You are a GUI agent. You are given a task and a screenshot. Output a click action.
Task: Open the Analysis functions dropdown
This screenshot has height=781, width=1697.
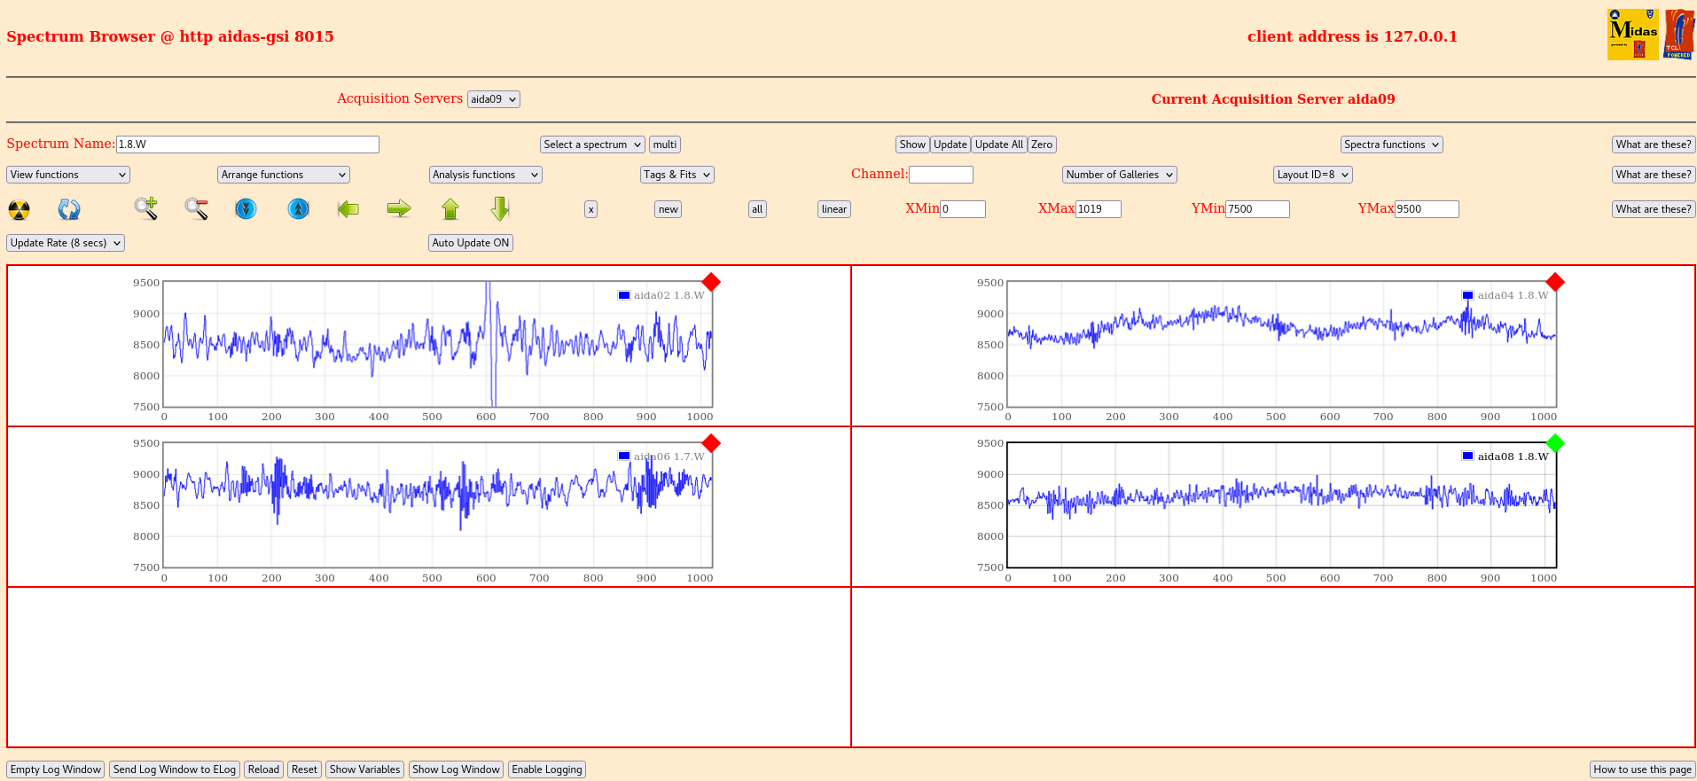click(x=486, y=175)
